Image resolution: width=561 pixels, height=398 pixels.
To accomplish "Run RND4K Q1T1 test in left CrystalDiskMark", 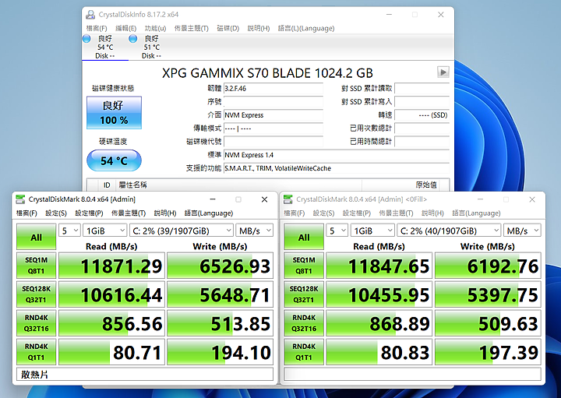I will [36, 352].
